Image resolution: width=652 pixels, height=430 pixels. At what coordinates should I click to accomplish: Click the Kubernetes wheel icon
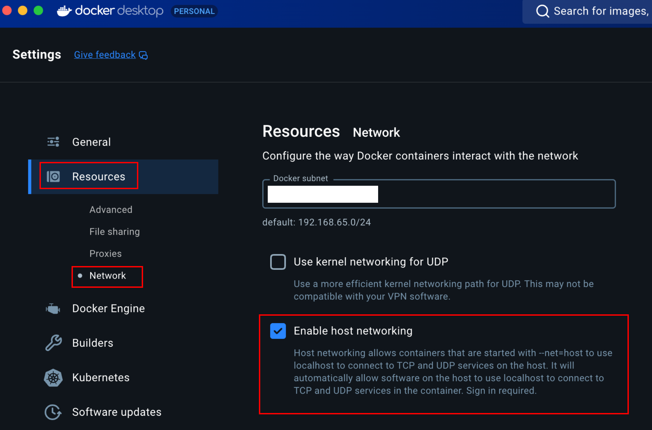(53, 378)
